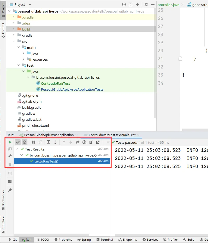The image size is (208, 243).
Task: Show more test toolbar actions chevron
Action: tap(108, 142)
